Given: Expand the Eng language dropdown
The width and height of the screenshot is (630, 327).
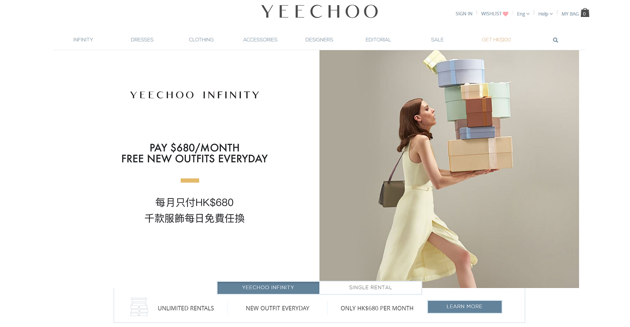Looking at the screenshot, I should coord(523,14).
